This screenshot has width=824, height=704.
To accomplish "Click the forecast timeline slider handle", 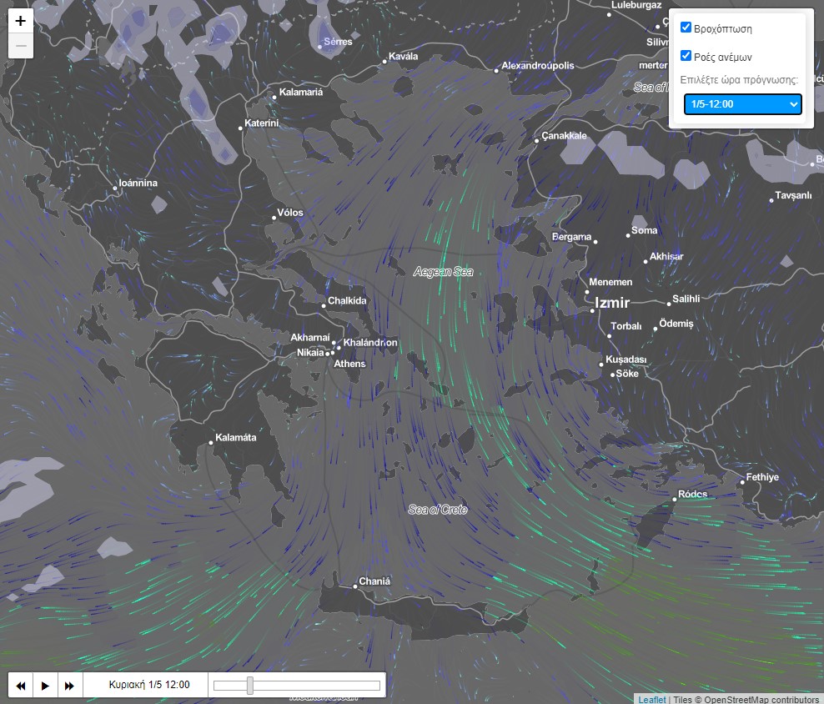I will coord(249,686).
